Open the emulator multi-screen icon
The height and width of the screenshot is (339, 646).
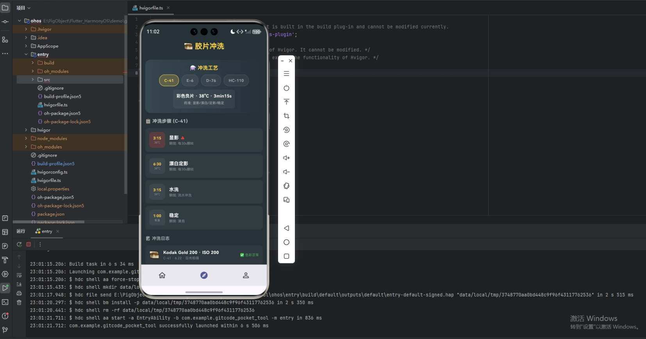point(286,200)
